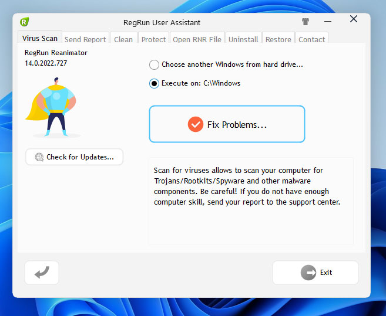Open the Contact tab

(x=311, y=39)
